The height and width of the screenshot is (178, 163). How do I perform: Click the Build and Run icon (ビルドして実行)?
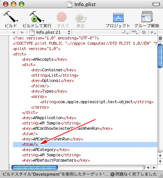[36, 16]
